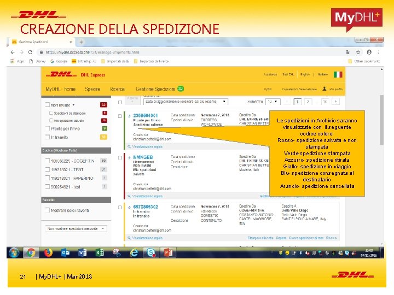This screenshot has height=295, width=394.
Task: Click the Italian flag icon
Action: (x=338, y=74)
